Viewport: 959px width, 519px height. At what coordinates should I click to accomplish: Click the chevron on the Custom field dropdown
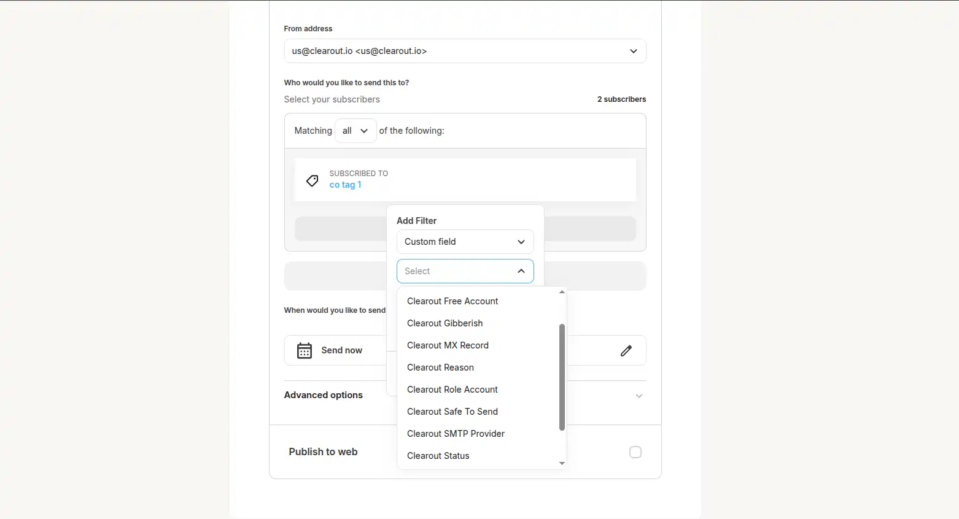click(x=521, y=242)
